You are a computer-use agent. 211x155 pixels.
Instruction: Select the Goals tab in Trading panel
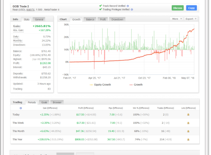(44, 102)
